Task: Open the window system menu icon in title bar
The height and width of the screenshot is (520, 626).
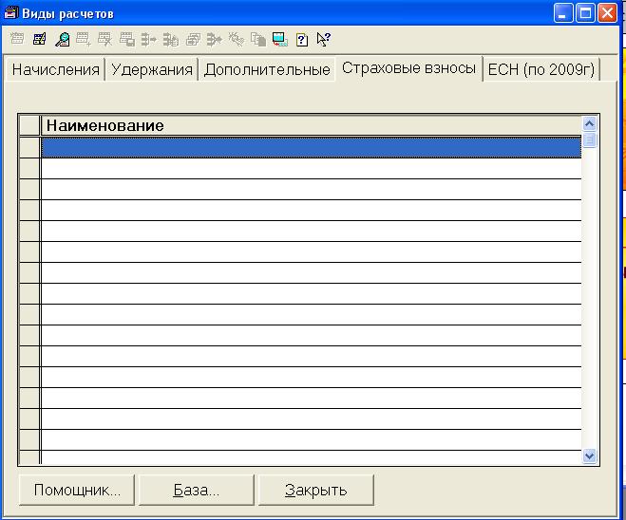Action: click(x=10, y=13)
